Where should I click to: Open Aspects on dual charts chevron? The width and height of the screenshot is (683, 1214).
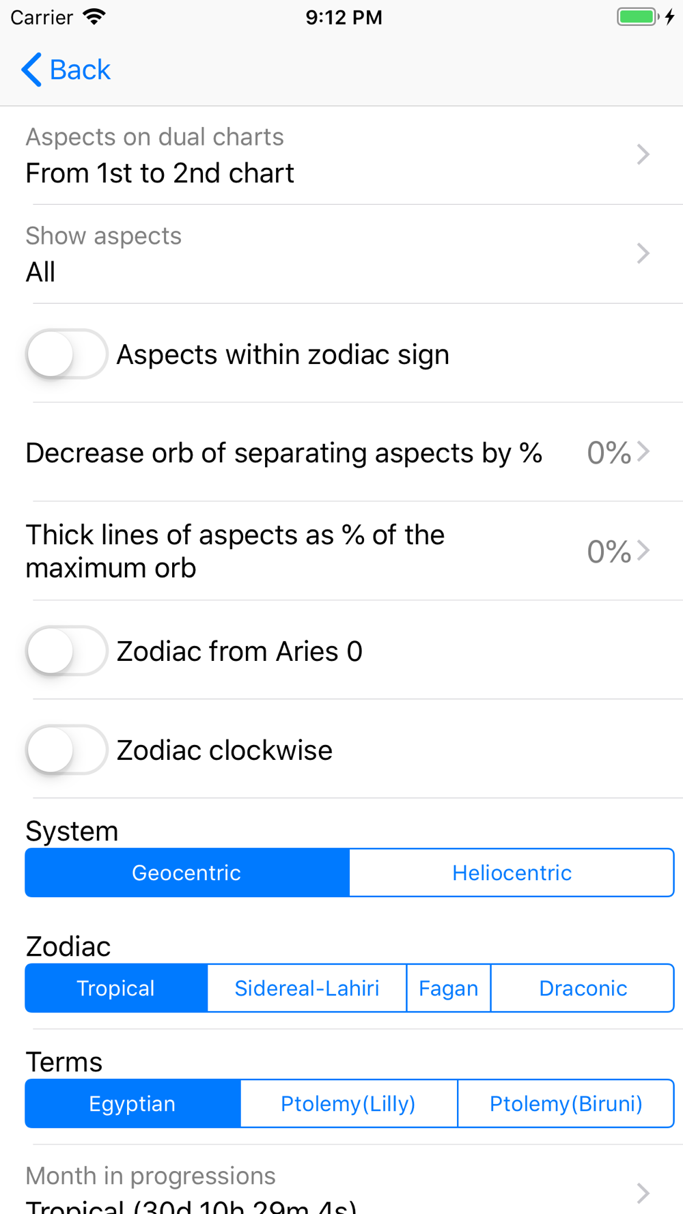point(643,155)
